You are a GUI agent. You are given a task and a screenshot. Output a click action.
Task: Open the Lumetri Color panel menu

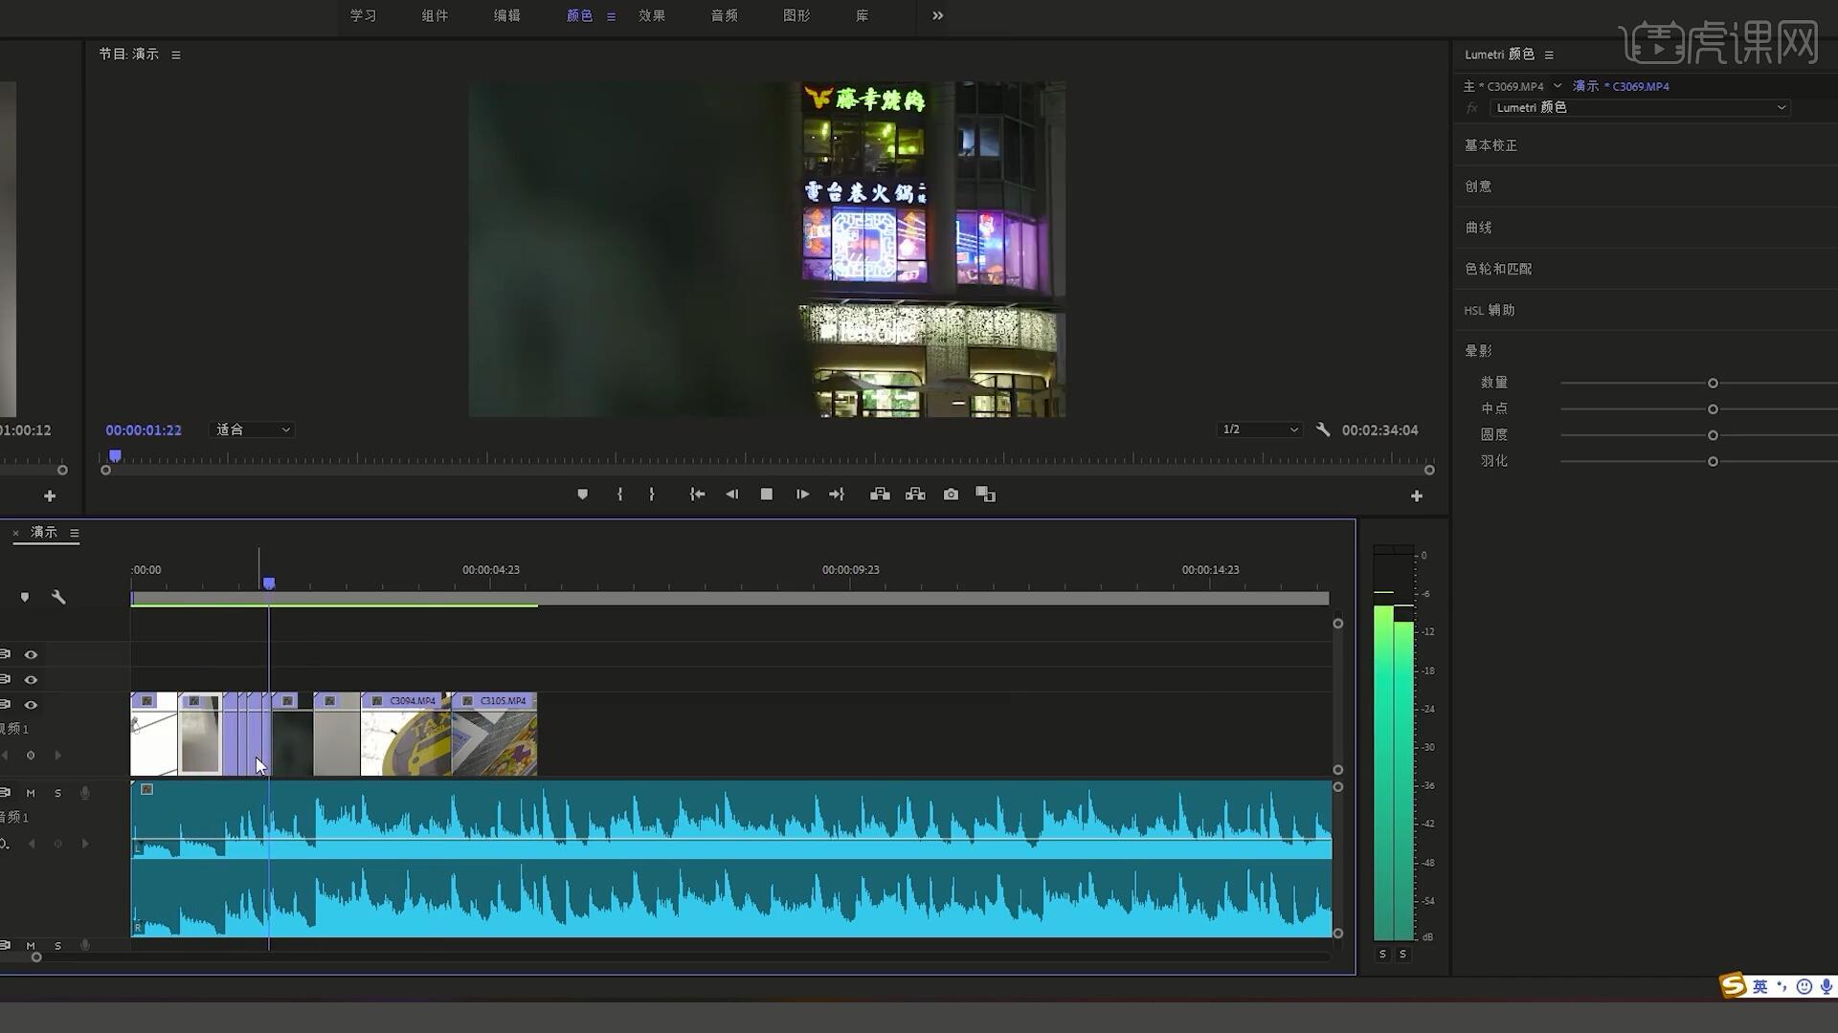(1549, 55)
